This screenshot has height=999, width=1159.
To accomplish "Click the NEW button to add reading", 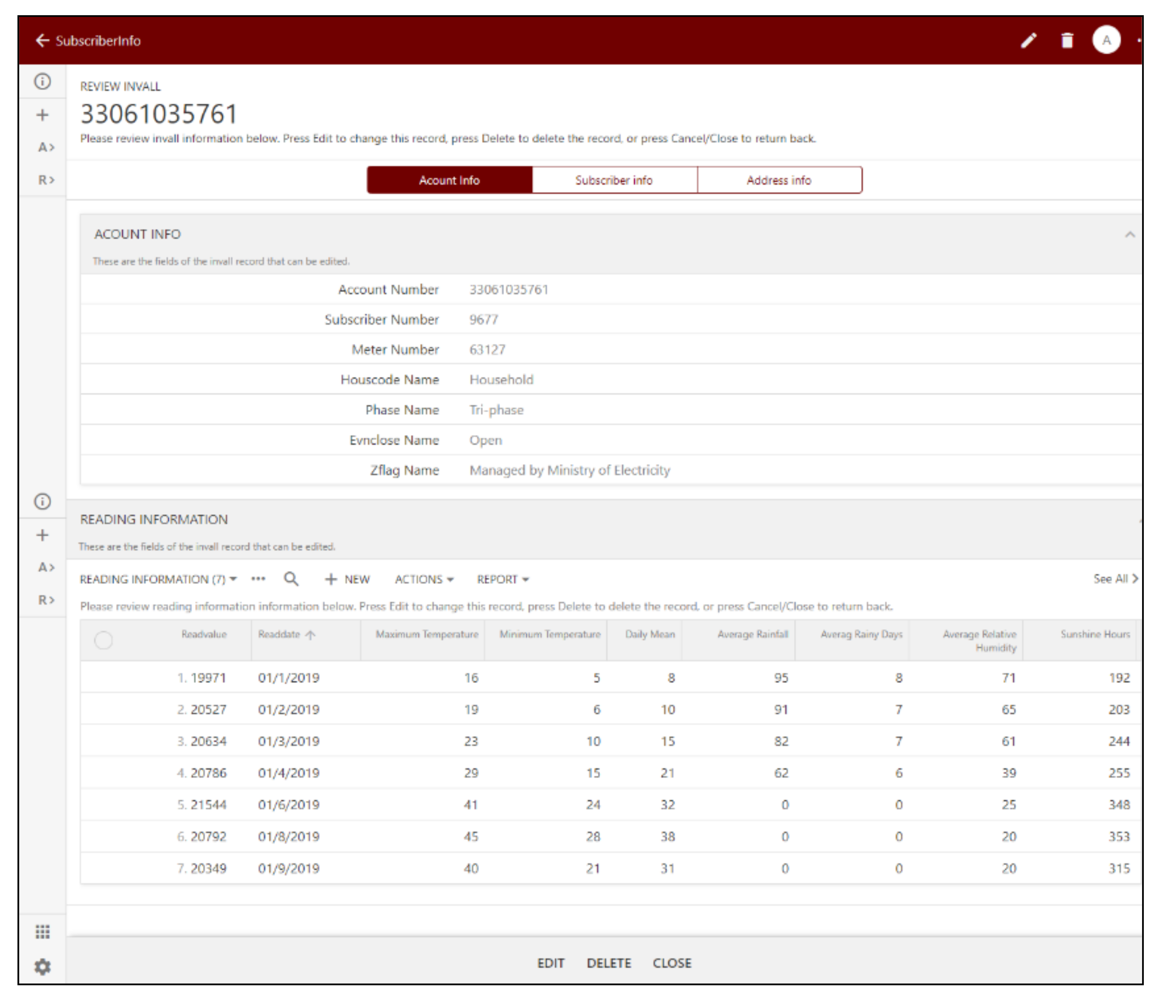I will point(347,579).
